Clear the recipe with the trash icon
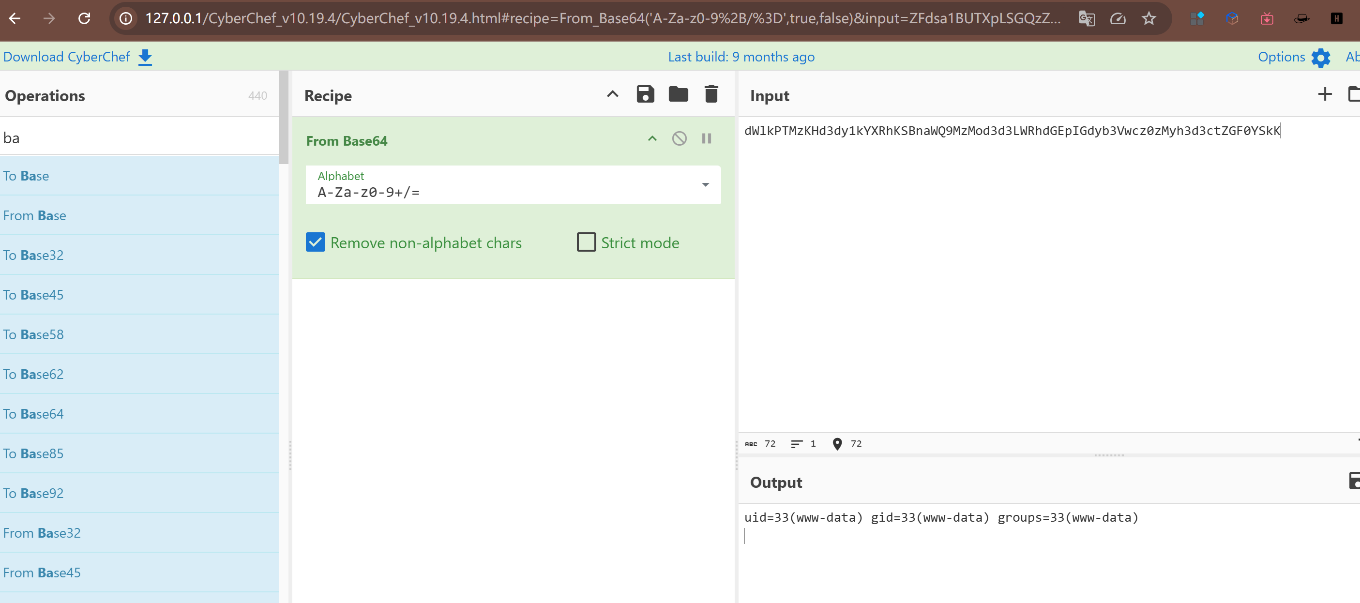This screenshot has width=1360, height=603. click(711, 94)
